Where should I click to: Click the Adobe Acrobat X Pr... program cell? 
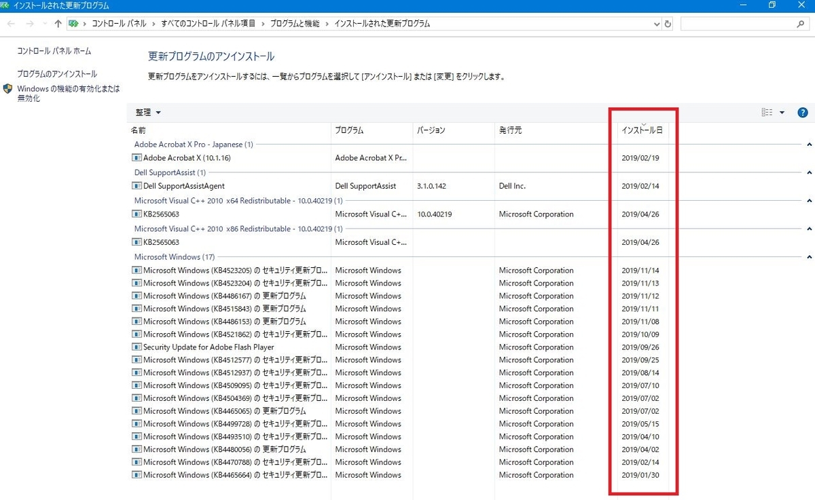click(x=371, y=158)
